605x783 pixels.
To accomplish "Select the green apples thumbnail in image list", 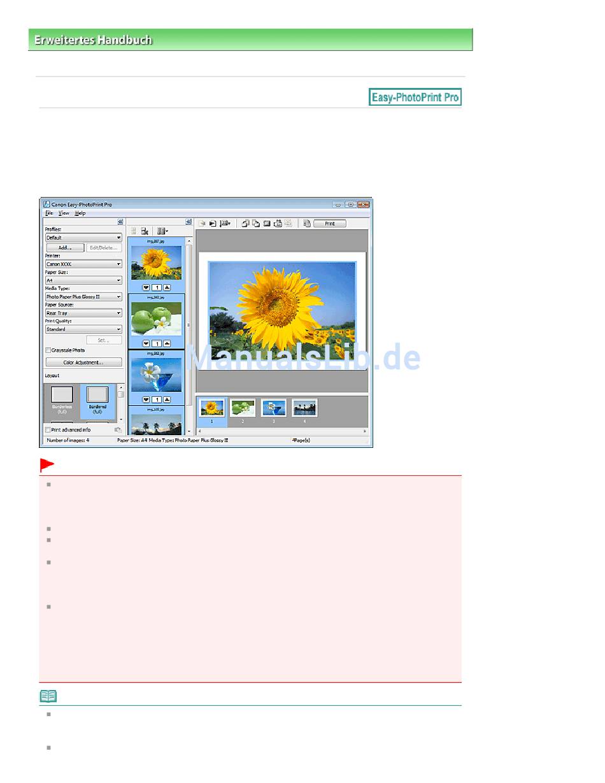I will click(156, 319).
